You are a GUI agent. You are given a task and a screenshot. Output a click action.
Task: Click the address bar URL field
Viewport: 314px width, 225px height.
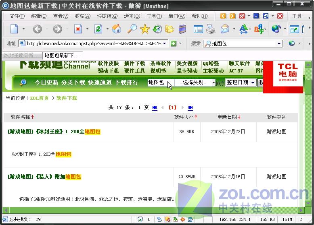(x=93, y=43)
